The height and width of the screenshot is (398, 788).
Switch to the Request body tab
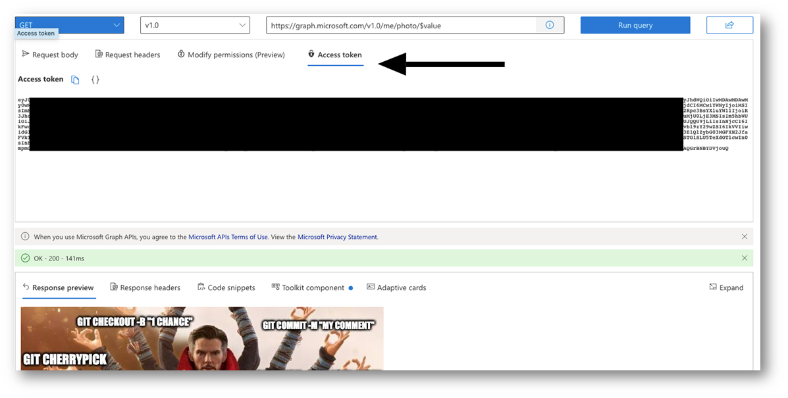pos(50,55)
